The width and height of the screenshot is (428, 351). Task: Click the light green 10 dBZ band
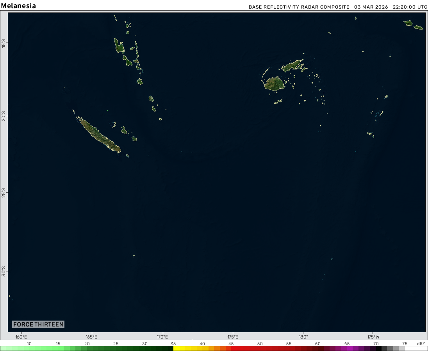tap(29, 348)
